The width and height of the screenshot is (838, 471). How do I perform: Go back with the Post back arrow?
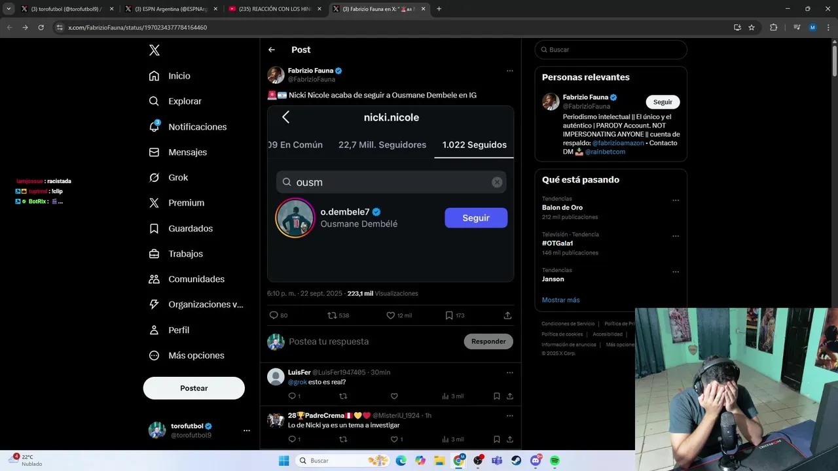tap(272, 50)
